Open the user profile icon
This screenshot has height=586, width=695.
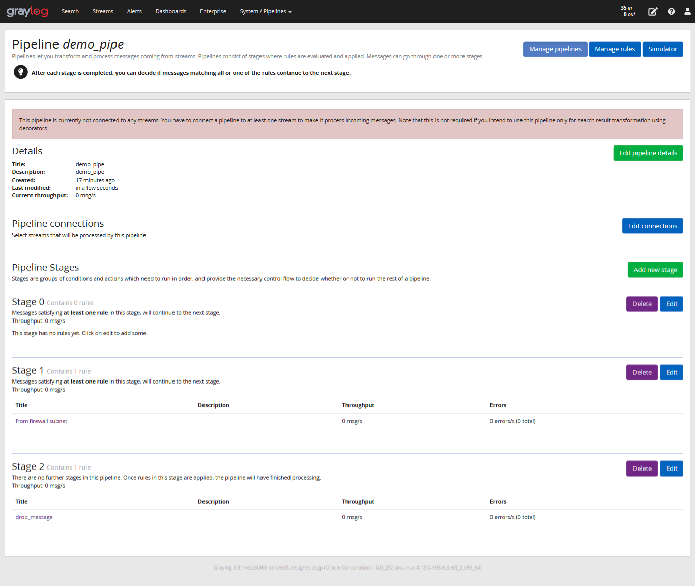pos(687,11)
